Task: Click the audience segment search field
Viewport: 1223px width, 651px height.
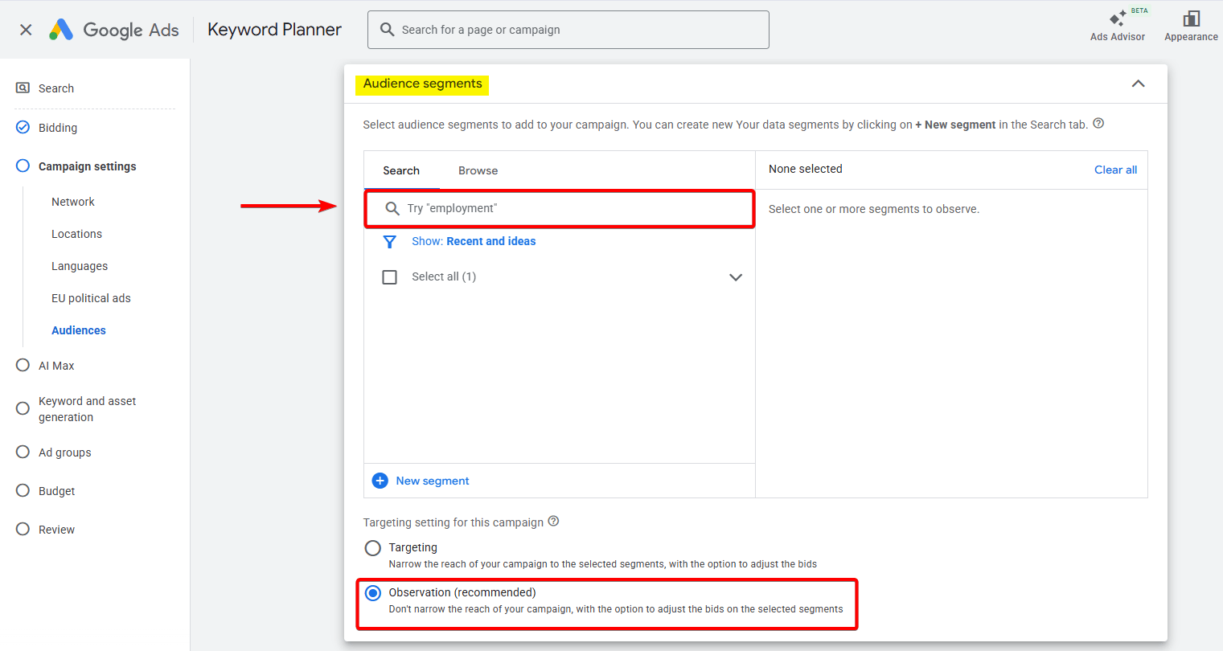Action: (563, 208)
